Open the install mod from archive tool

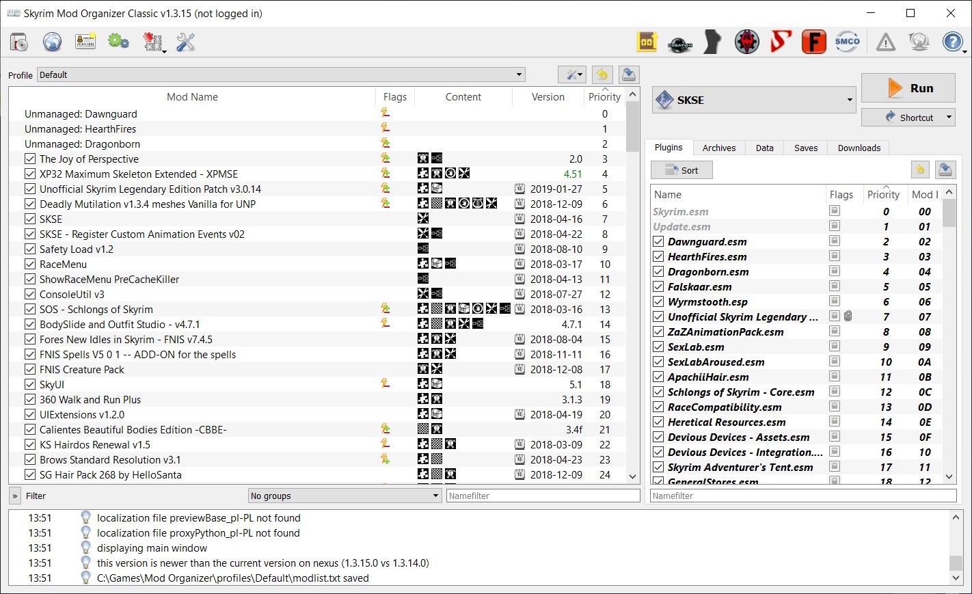coord(19,42)
